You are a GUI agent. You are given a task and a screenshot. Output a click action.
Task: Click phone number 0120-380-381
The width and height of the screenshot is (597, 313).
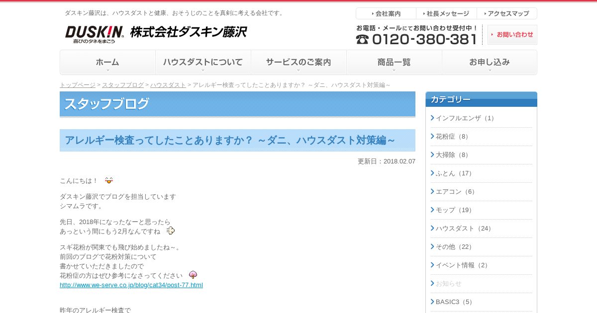[x=424, y=39]
